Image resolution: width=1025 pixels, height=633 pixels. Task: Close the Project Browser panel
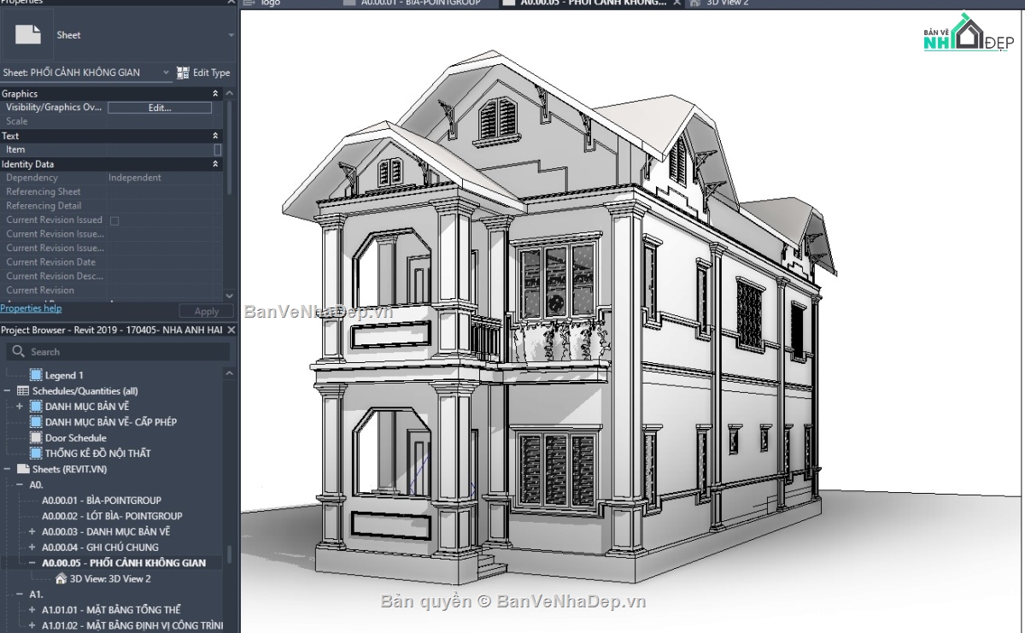point(231,330)
